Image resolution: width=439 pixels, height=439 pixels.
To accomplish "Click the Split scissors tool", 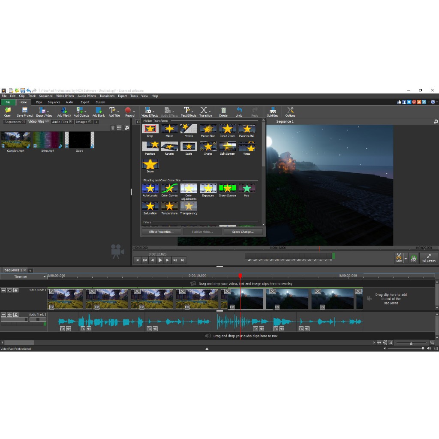I will click(399, 258).
